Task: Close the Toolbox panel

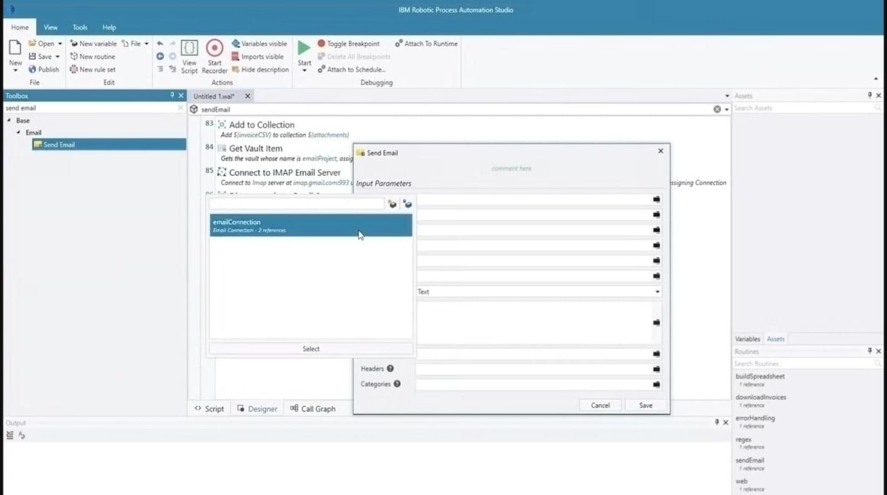Action: (181, 96)
